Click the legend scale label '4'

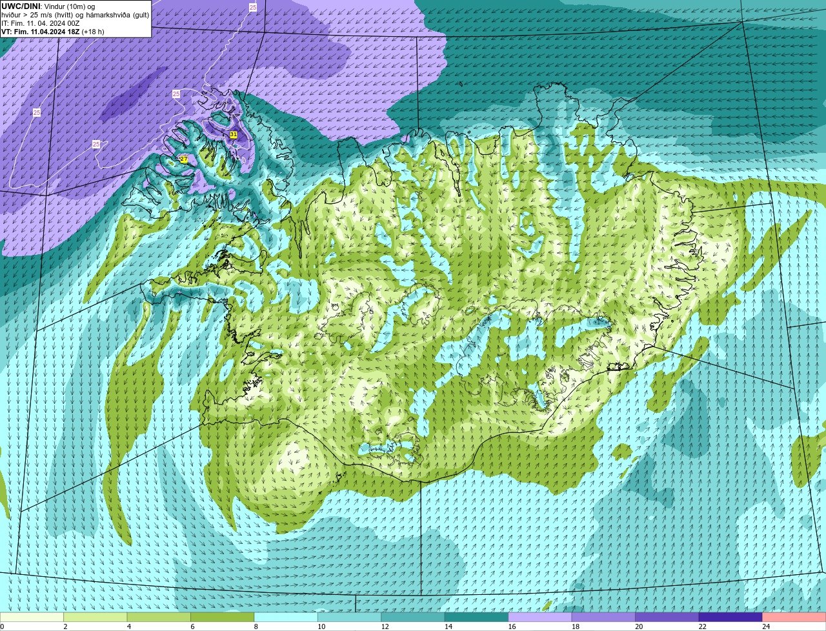point(129,626)
